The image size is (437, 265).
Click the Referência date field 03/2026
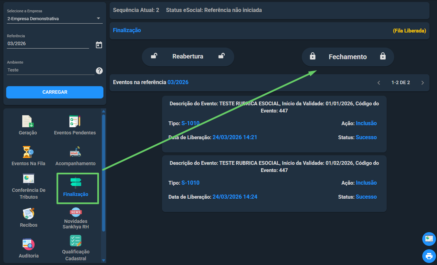click(48, 44)
